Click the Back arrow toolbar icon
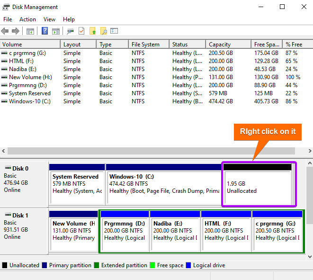 [5, 31]
